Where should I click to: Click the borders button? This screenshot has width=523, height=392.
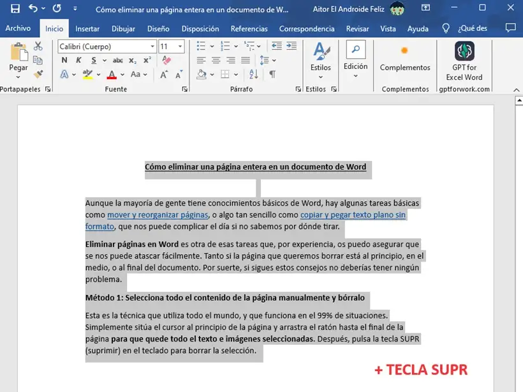click(225, 74)
